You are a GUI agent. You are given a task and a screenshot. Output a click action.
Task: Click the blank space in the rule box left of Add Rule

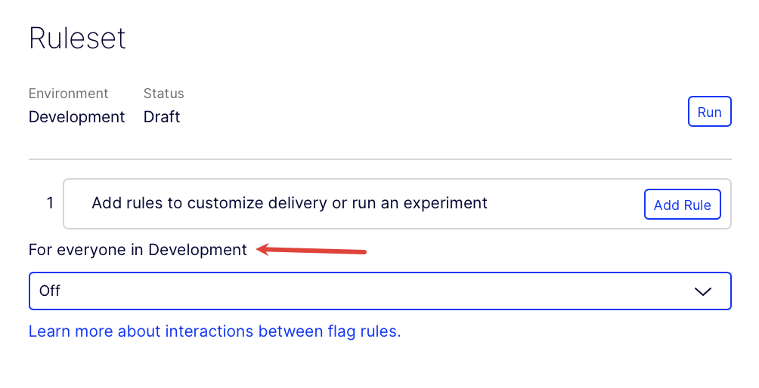(x=567, y=204)
